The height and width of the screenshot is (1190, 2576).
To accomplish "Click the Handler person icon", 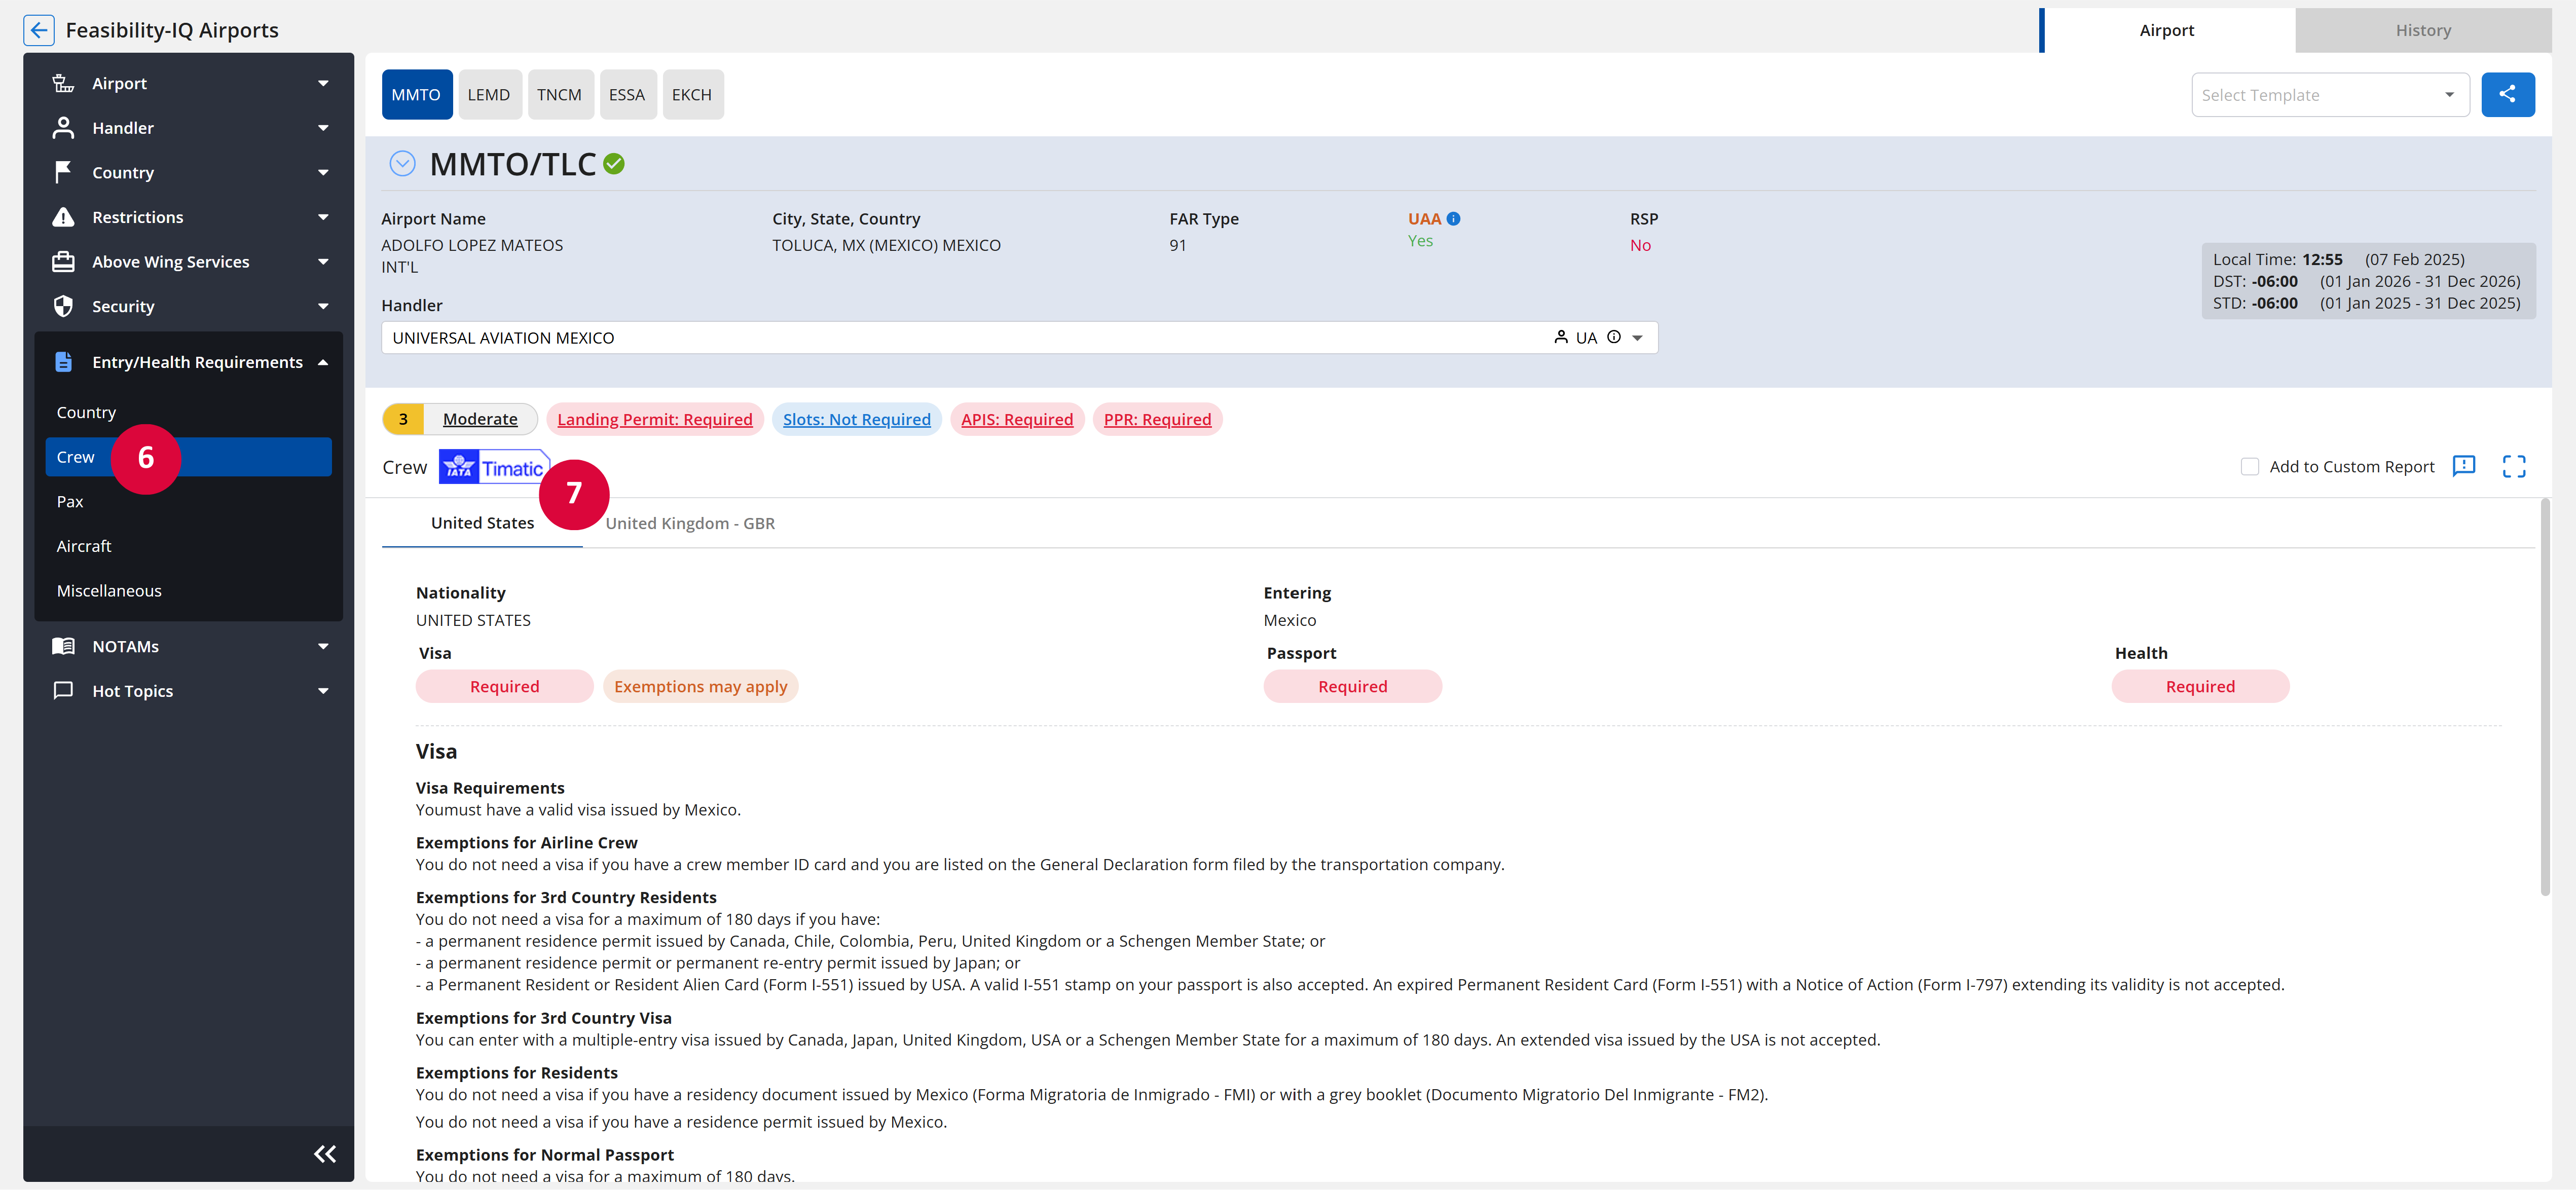I will point(63,128).
